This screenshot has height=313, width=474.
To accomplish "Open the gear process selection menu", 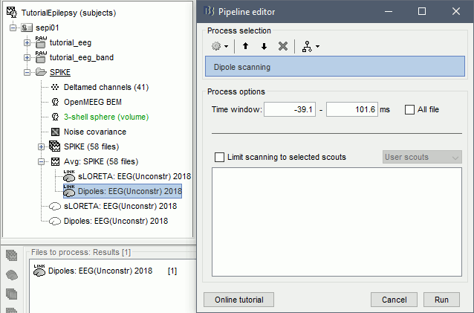I will (x=219, y=46).
